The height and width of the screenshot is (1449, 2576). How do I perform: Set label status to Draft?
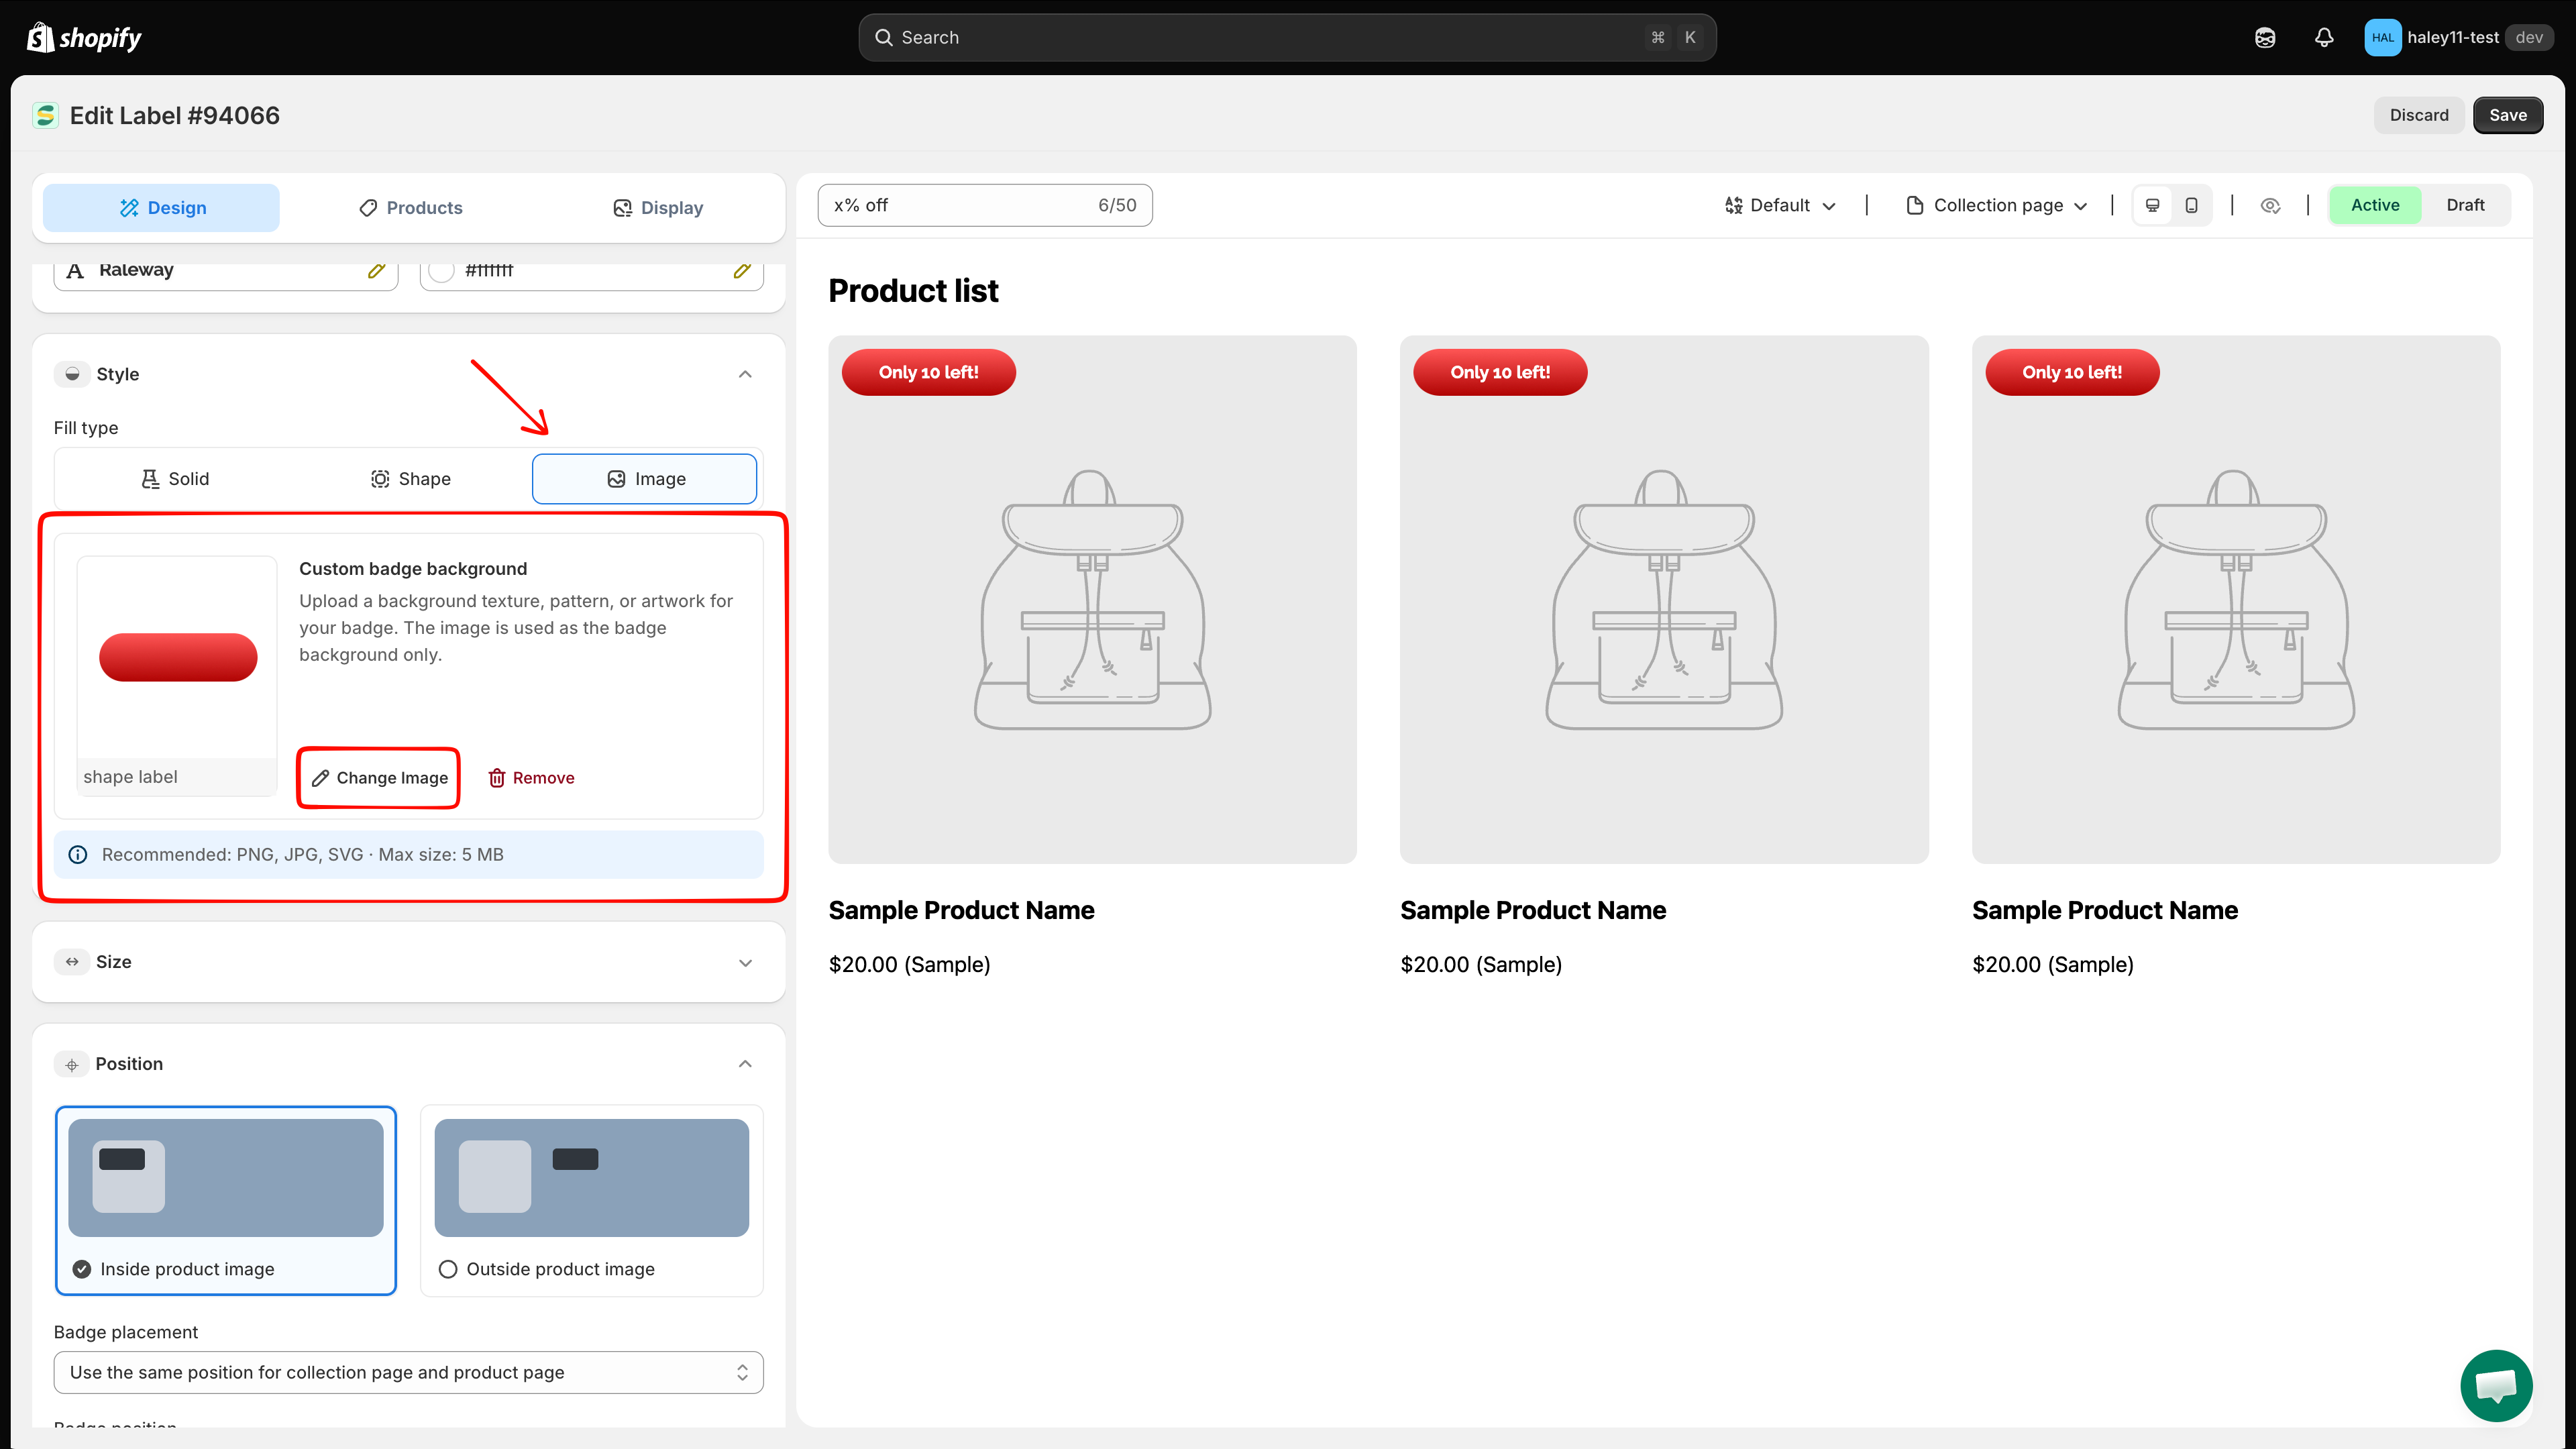pyautogui.click(x=2465, y=205)
